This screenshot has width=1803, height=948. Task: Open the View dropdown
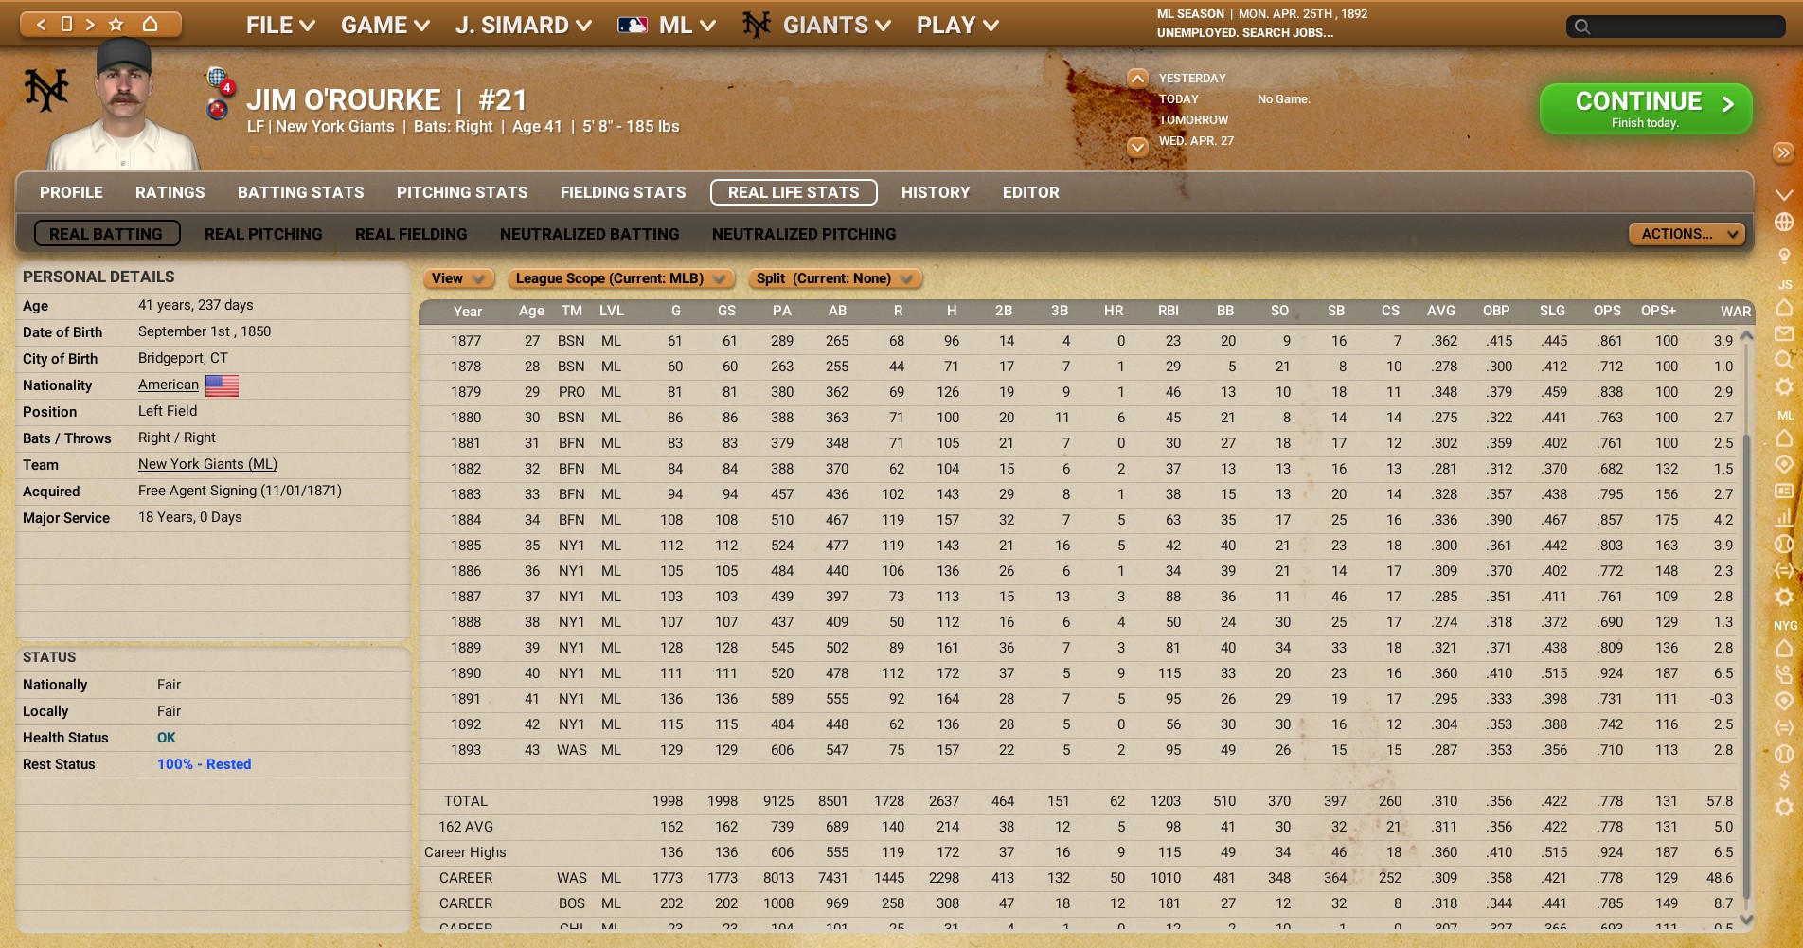tap(458, 278)
